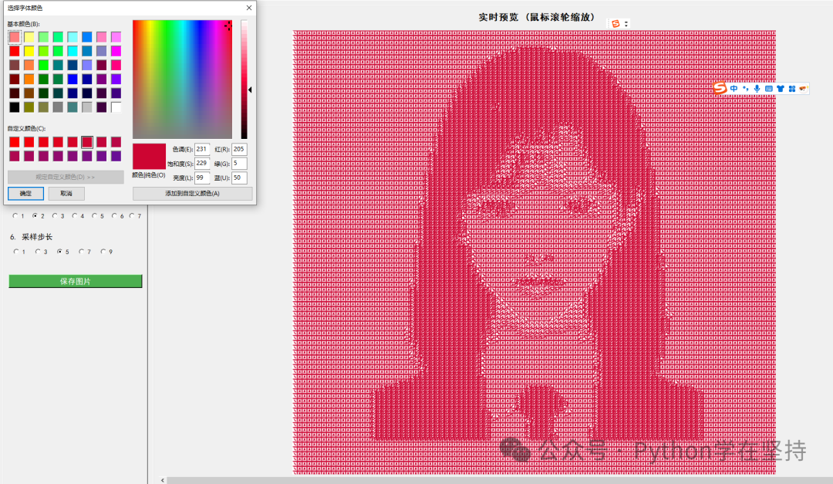Click the small Sogou icon beside the preview title
Viewport: 833px width, 484px height.
click(x=615, y=23)
